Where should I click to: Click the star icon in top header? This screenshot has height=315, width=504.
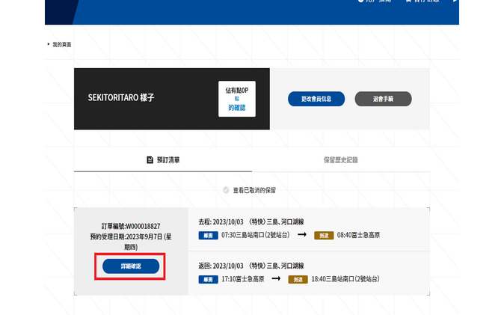point(408,1)
